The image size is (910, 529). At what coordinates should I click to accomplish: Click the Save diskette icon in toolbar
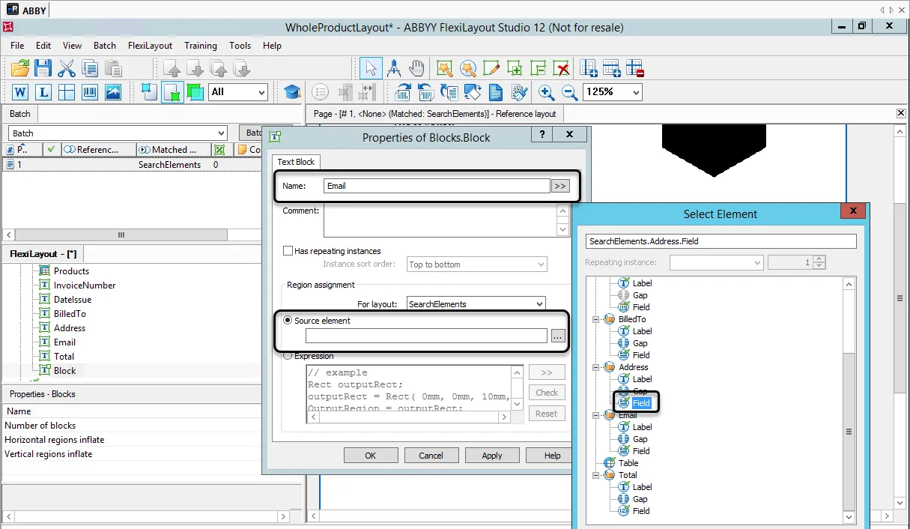[x=43, y=69]
